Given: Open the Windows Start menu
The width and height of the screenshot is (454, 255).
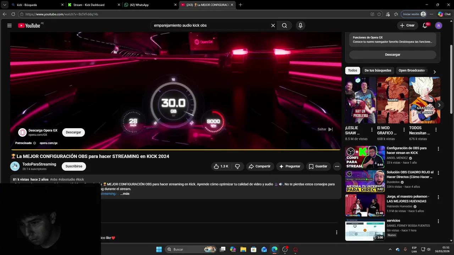Looking at the screenshot, I should pyautogui.click(x=159, y=249).
